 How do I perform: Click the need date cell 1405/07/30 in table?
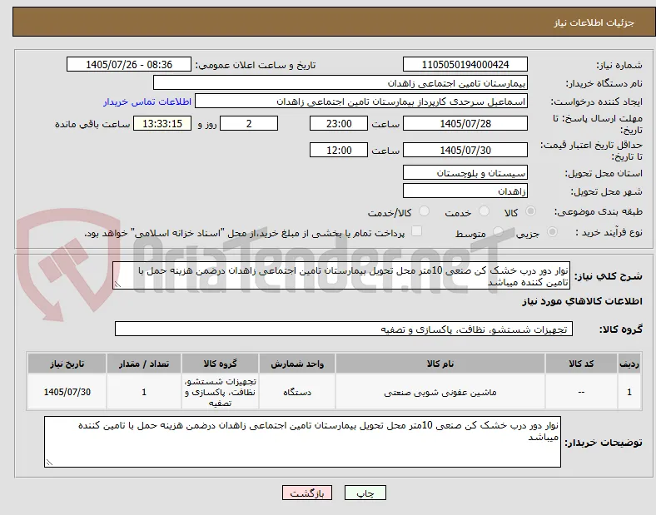67,392
